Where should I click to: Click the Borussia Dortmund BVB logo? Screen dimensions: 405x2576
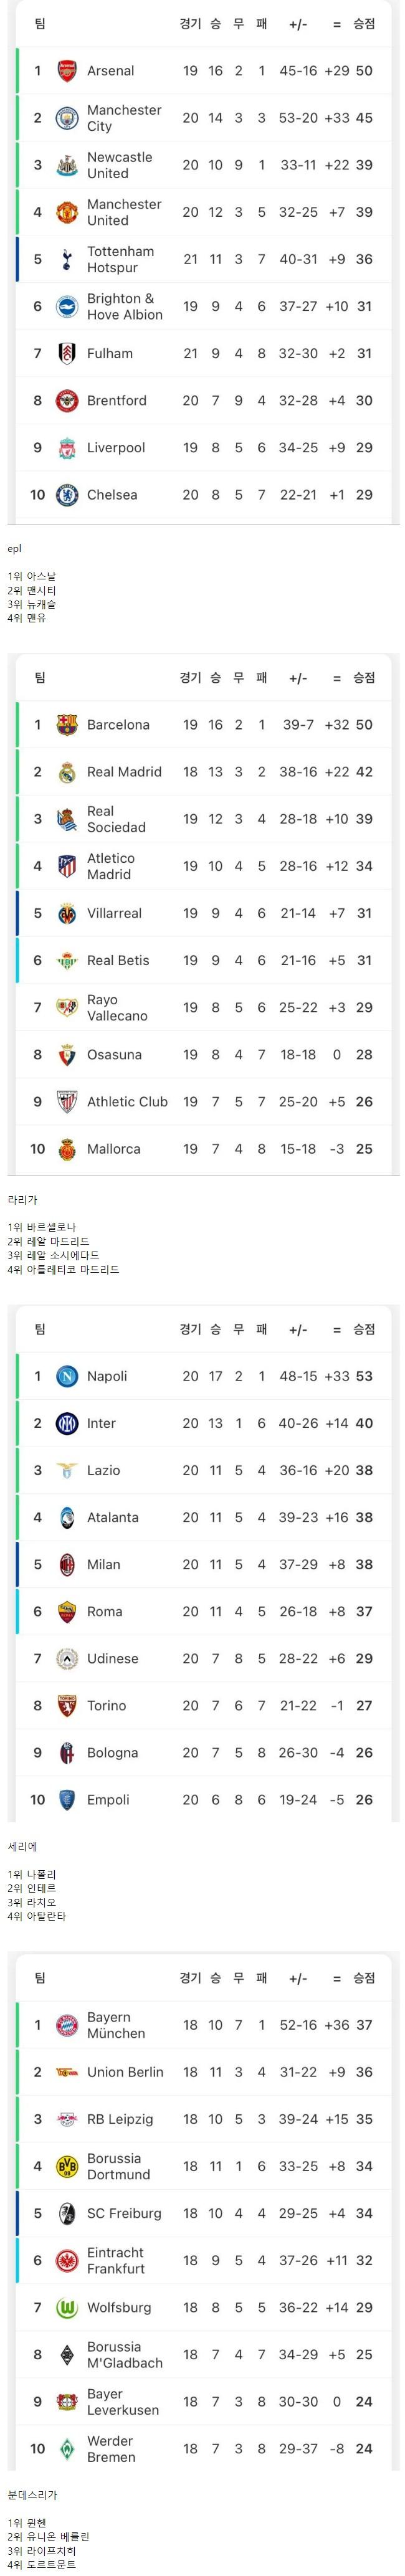click(67, 2166)
